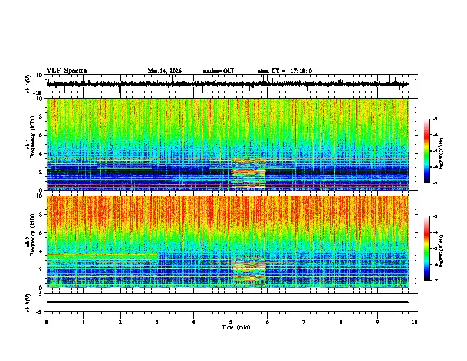
Task: Click the time axis tick label "4"
Action: [x=194, y=322]
